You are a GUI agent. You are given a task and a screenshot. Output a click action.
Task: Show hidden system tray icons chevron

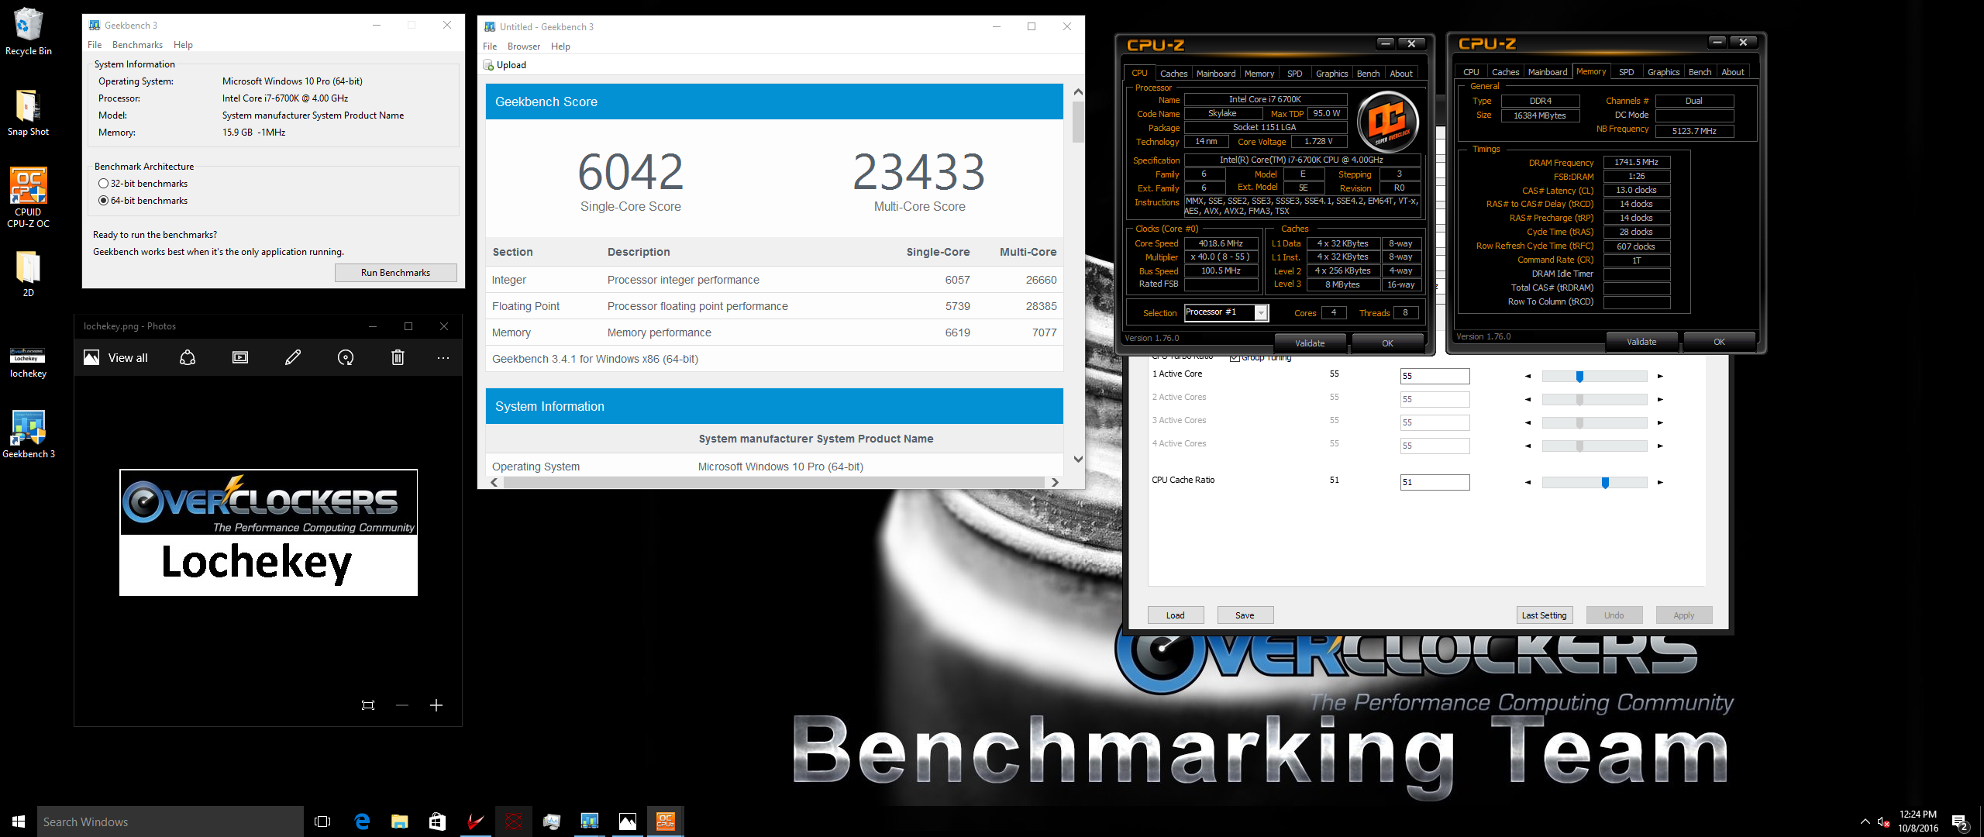click(1865, 821)
